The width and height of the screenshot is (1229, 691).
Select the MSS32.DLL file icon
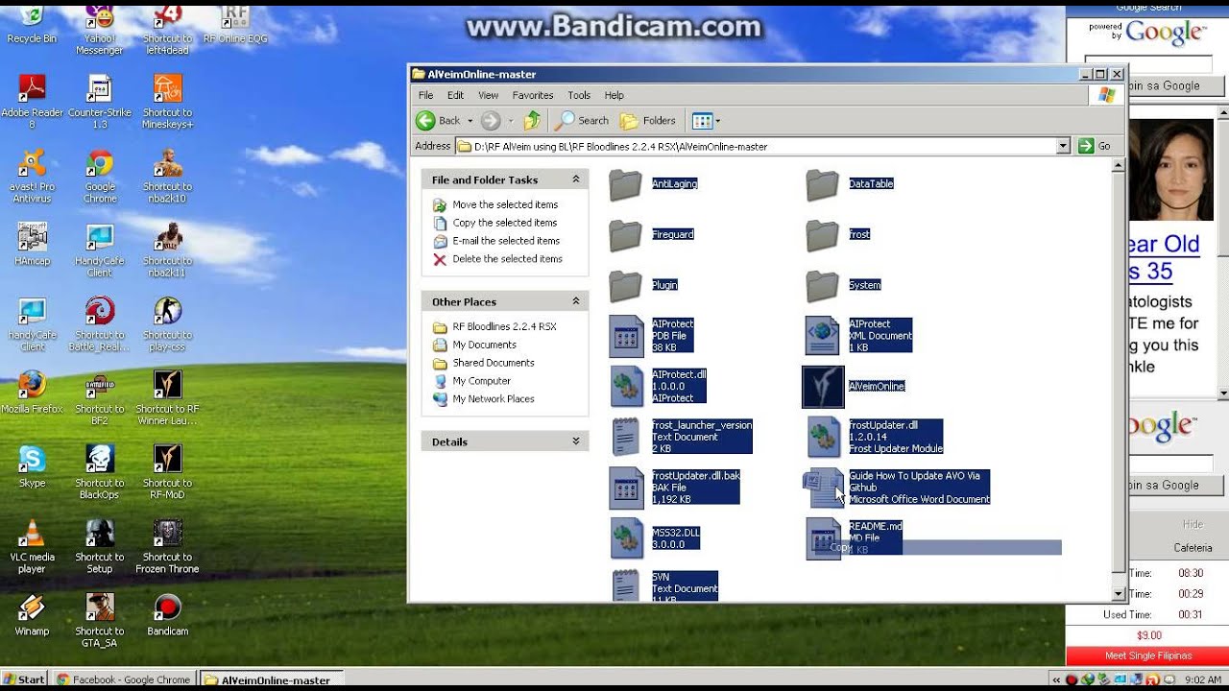tap(626, 538)
